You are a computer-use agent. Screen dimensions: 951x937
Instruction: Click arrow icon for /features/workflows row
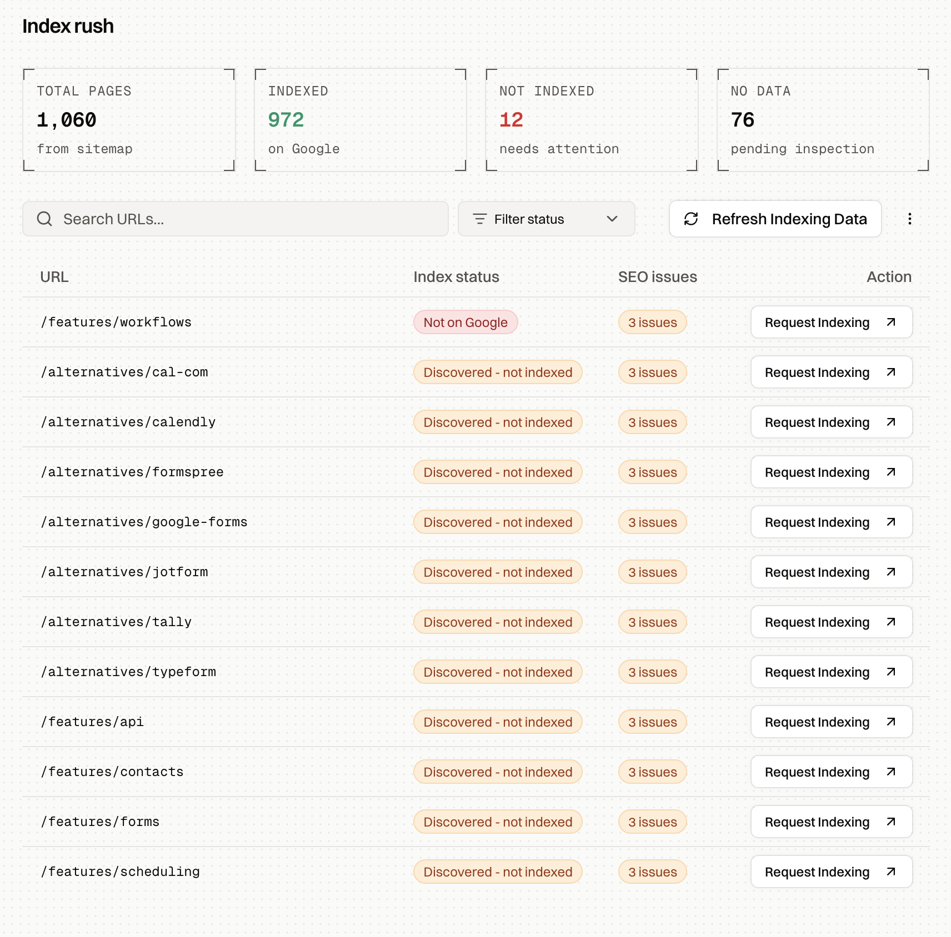tap(891, 322)
